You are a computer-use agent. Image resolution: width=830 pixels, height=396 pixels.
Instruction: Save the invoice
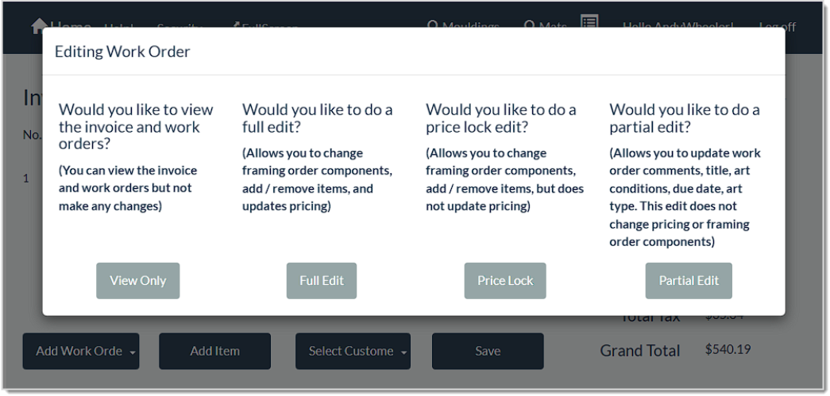(x=488, y=351)
